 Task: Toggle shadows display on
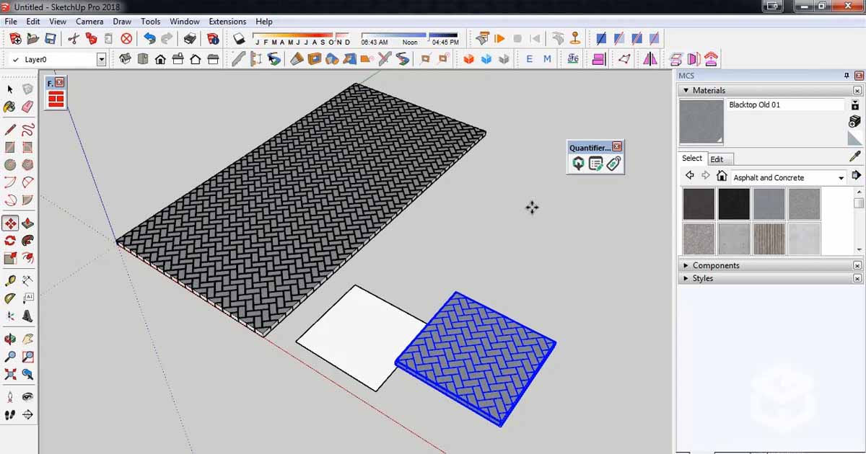pos(238,37)
